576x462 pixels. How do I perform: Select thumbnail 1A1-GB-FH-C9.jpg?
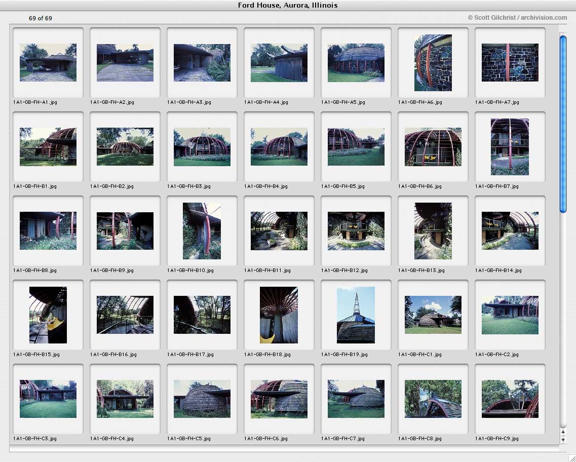coord(510,399)
